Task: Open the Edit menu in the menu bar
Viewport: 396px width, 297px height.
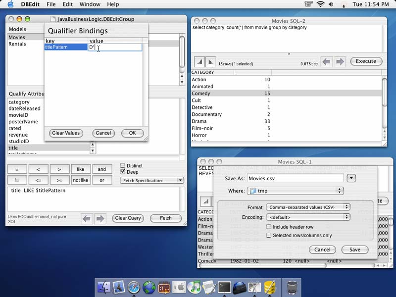Action: 67,4
